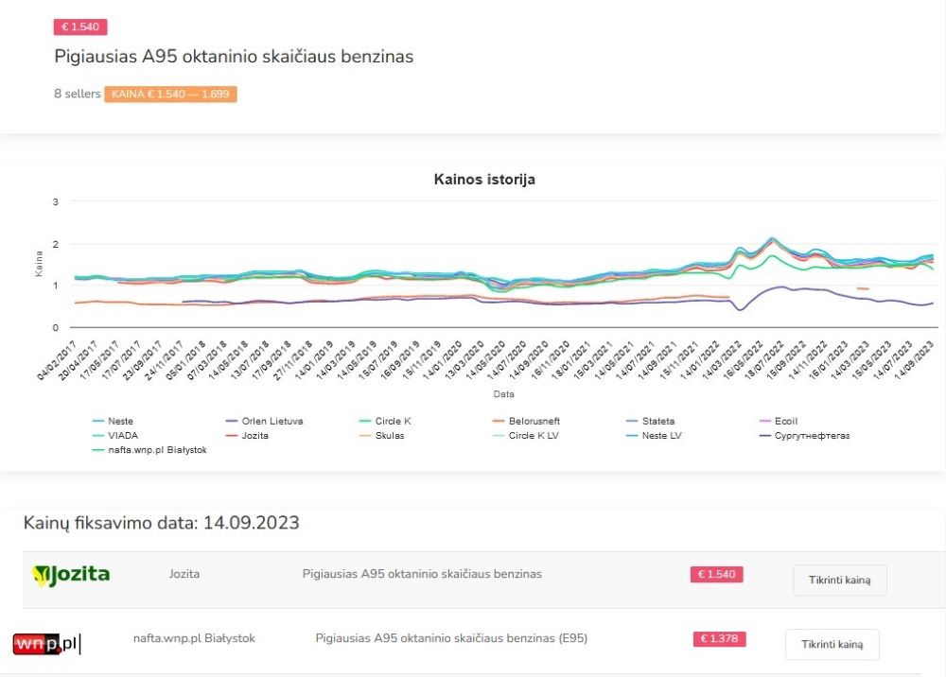Click nafta.wnp.pl Białystok seller name in list
Screen dimensions: 946x677
(x=194, y=638)
